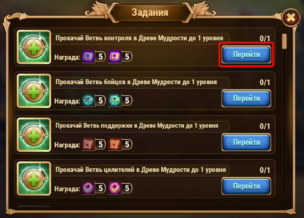Click the green plus icon for fighters branch quest
This screenshot has height=218, width=304.
click(34, 91)
